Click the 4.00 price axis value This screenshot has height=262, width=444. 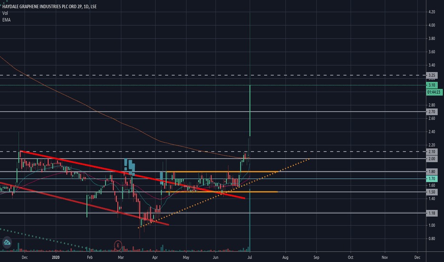pyautogui.click(x=432, y=25)
